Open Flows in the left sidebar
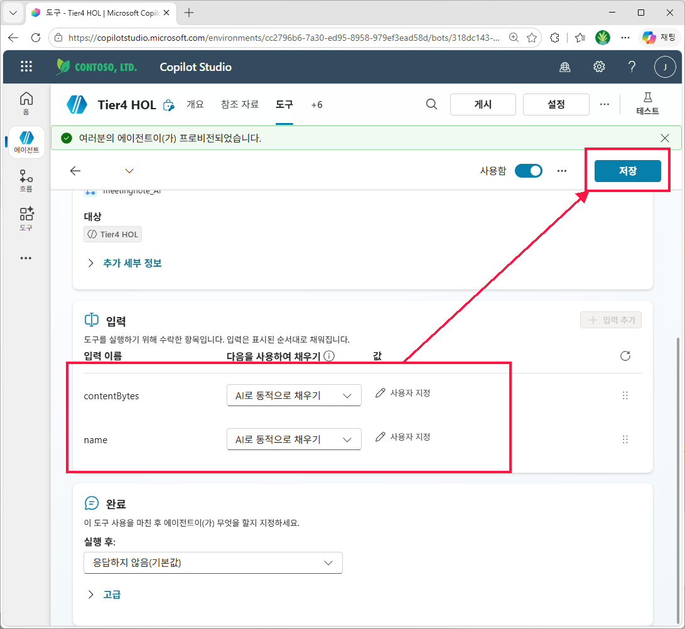Screen dimensions: 685x629 pos(26,181)
